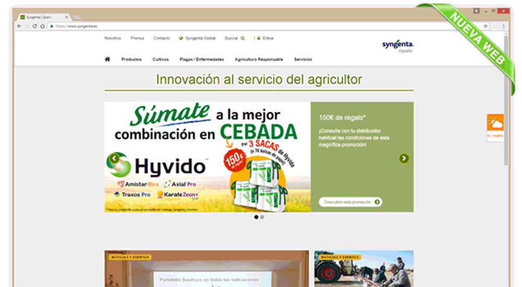Screen dimensions: 522x287
Task: Open the Contacto link
Action: [x=161, y=38]
